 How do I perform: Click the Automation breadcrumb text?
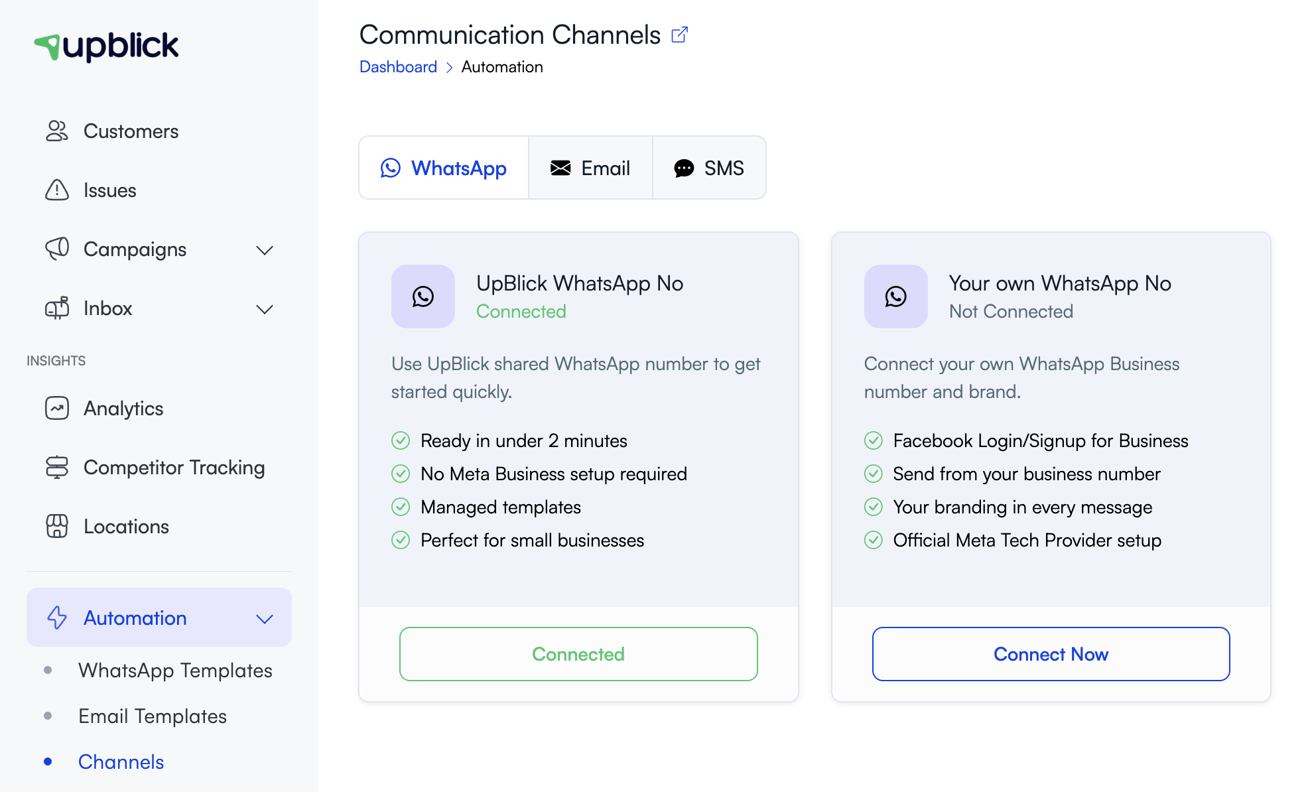(502, 67)
